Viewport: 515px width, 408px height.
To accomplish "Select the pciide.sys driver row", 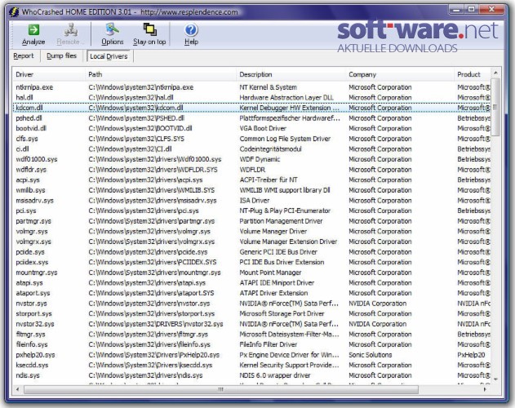I will click(251, 252).
